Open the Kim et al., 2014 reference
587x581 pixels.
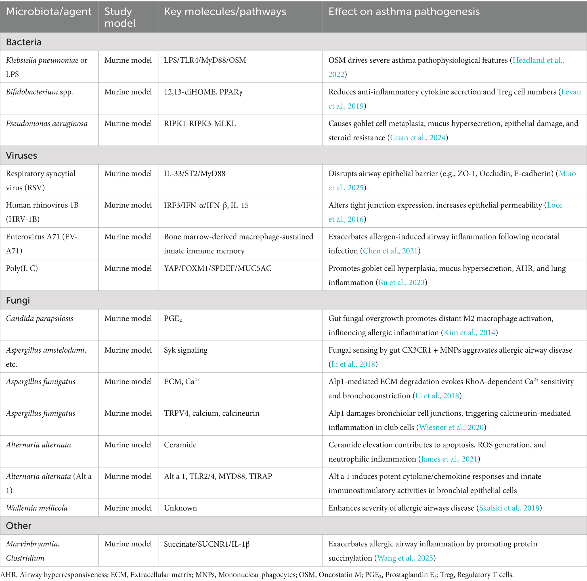coord(469,332)
